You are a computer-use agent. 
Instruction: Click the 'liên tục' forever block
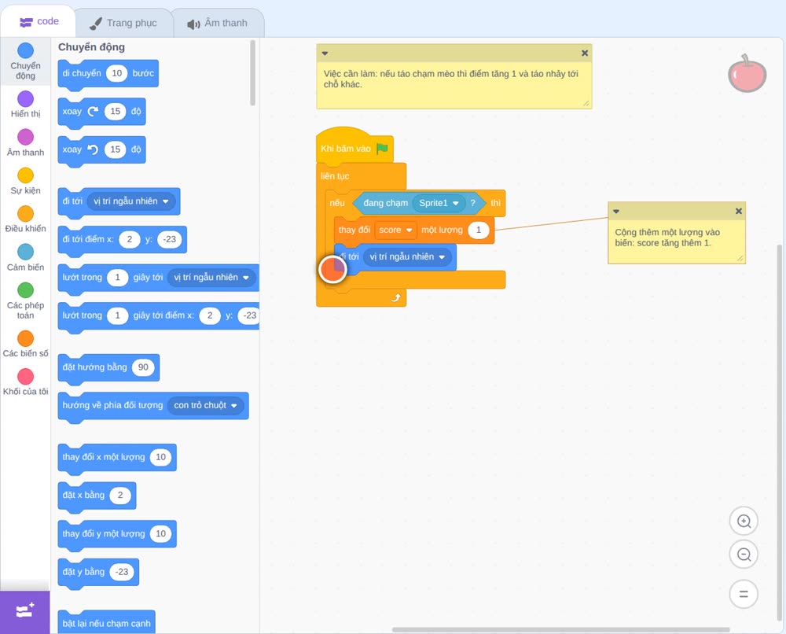pyautogui.click(x=335, y=176)
